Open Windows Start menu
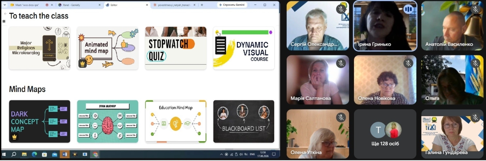The height and width of the screenshot is (161, 486). click(x=4, y=154)
